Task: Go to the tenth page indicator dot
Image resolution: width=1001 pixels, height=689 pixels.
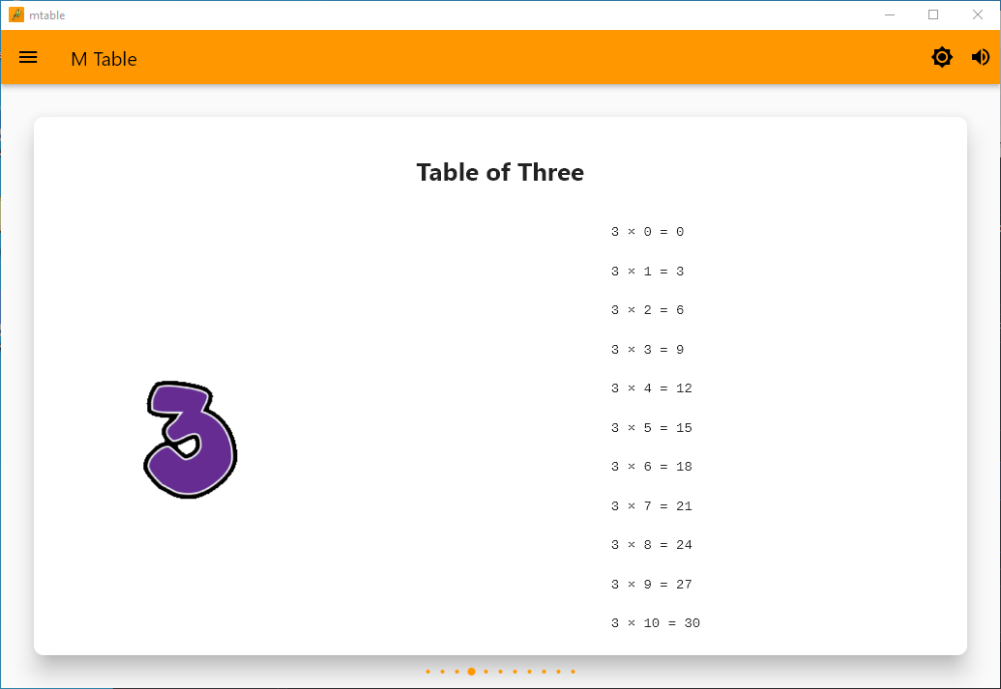Action: coord(559,672)
